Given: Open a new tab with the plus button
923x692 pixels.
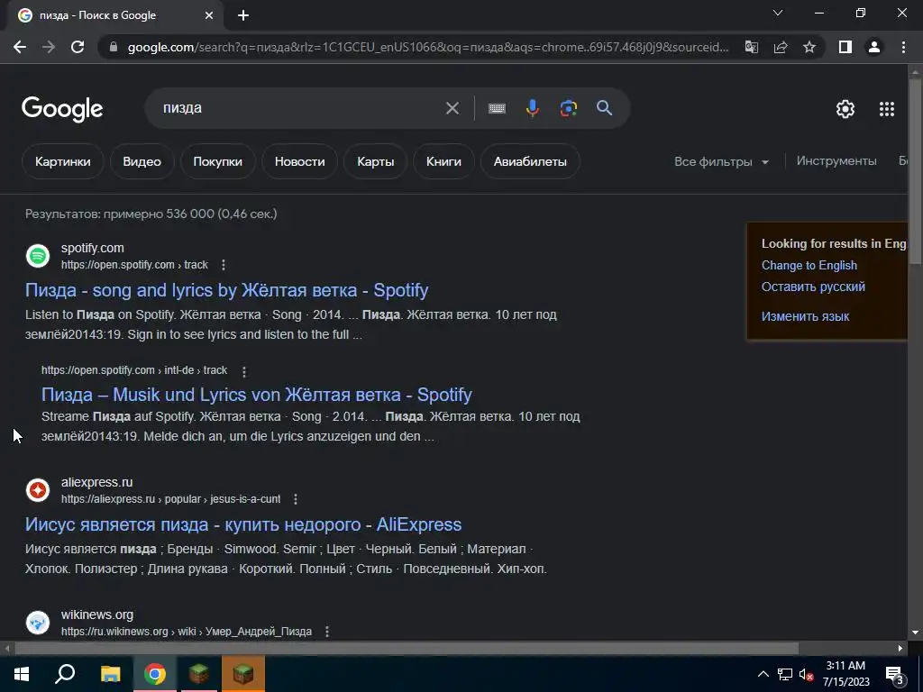Looking at the screenshot, I should [243, 15].
